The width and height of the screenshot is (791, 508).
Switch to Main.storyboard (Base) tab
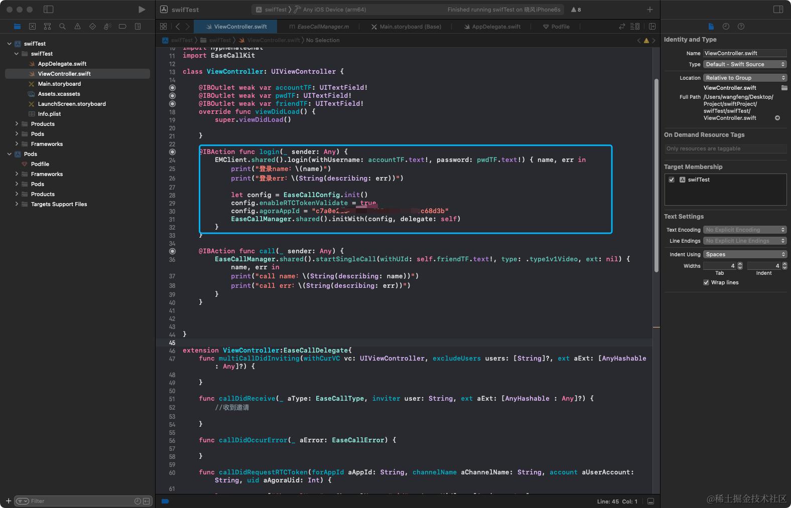(x=406, y=27)
